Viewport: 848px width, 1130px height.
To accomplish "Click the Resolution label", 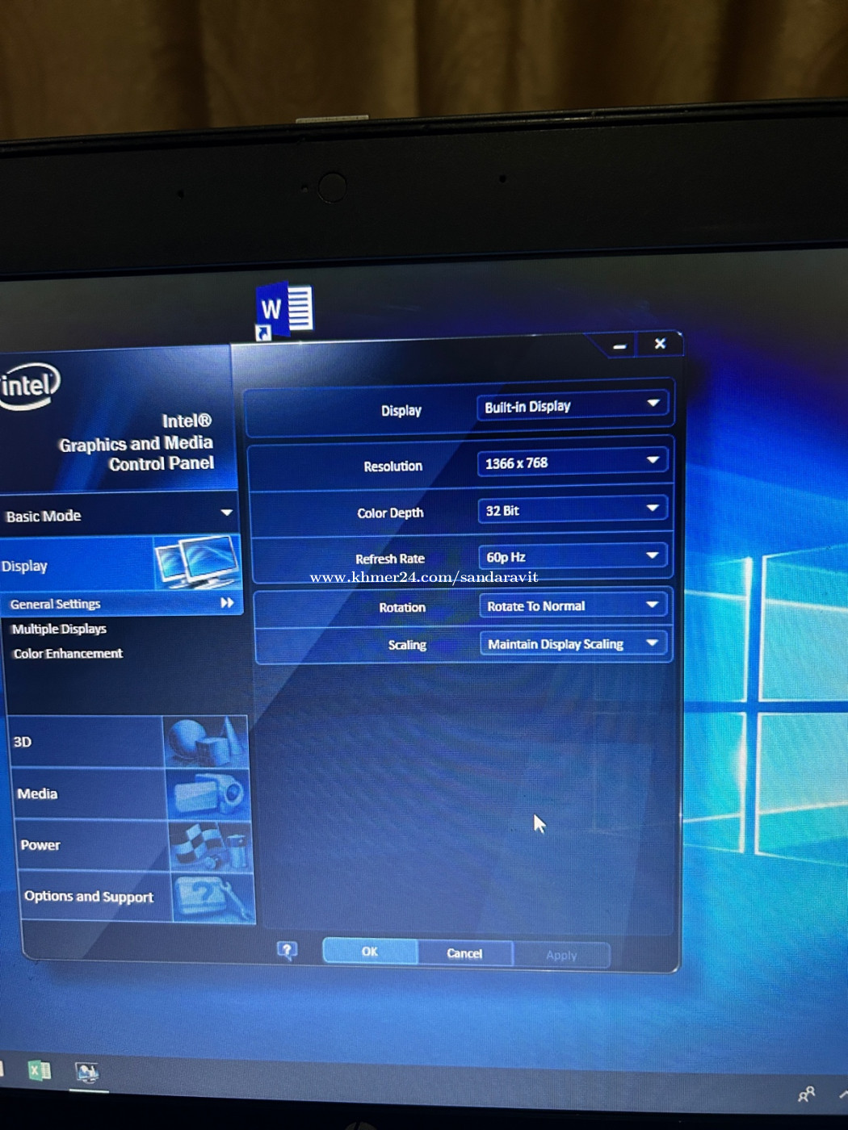I will click(x=393, y=467).
